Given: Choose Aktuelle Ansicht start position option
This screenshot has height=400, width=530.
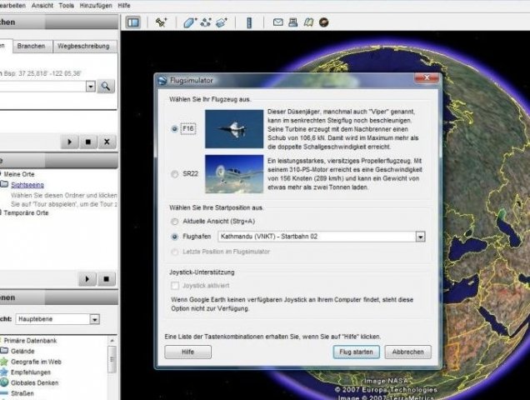Looking at the screenshot, I should [x=174, y=222].
